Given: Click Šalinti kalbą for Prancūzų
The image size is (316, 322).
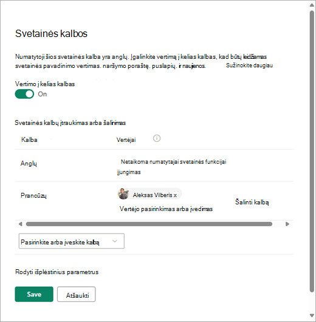Looking at the screenshot, I should [x=252, y=202].
